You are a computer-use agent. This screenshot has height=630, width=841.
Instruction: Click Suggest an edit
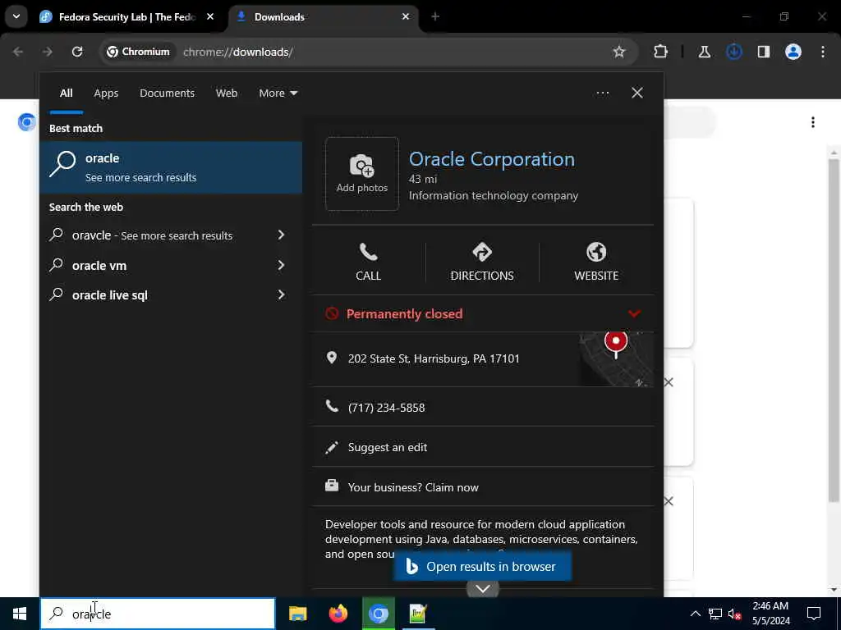point(388,447)
